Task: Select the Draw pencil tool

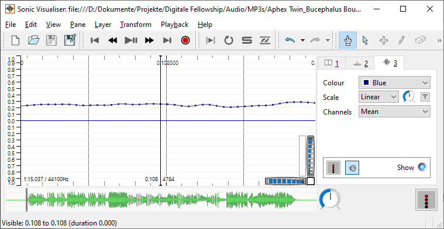Action: point(401,40)
